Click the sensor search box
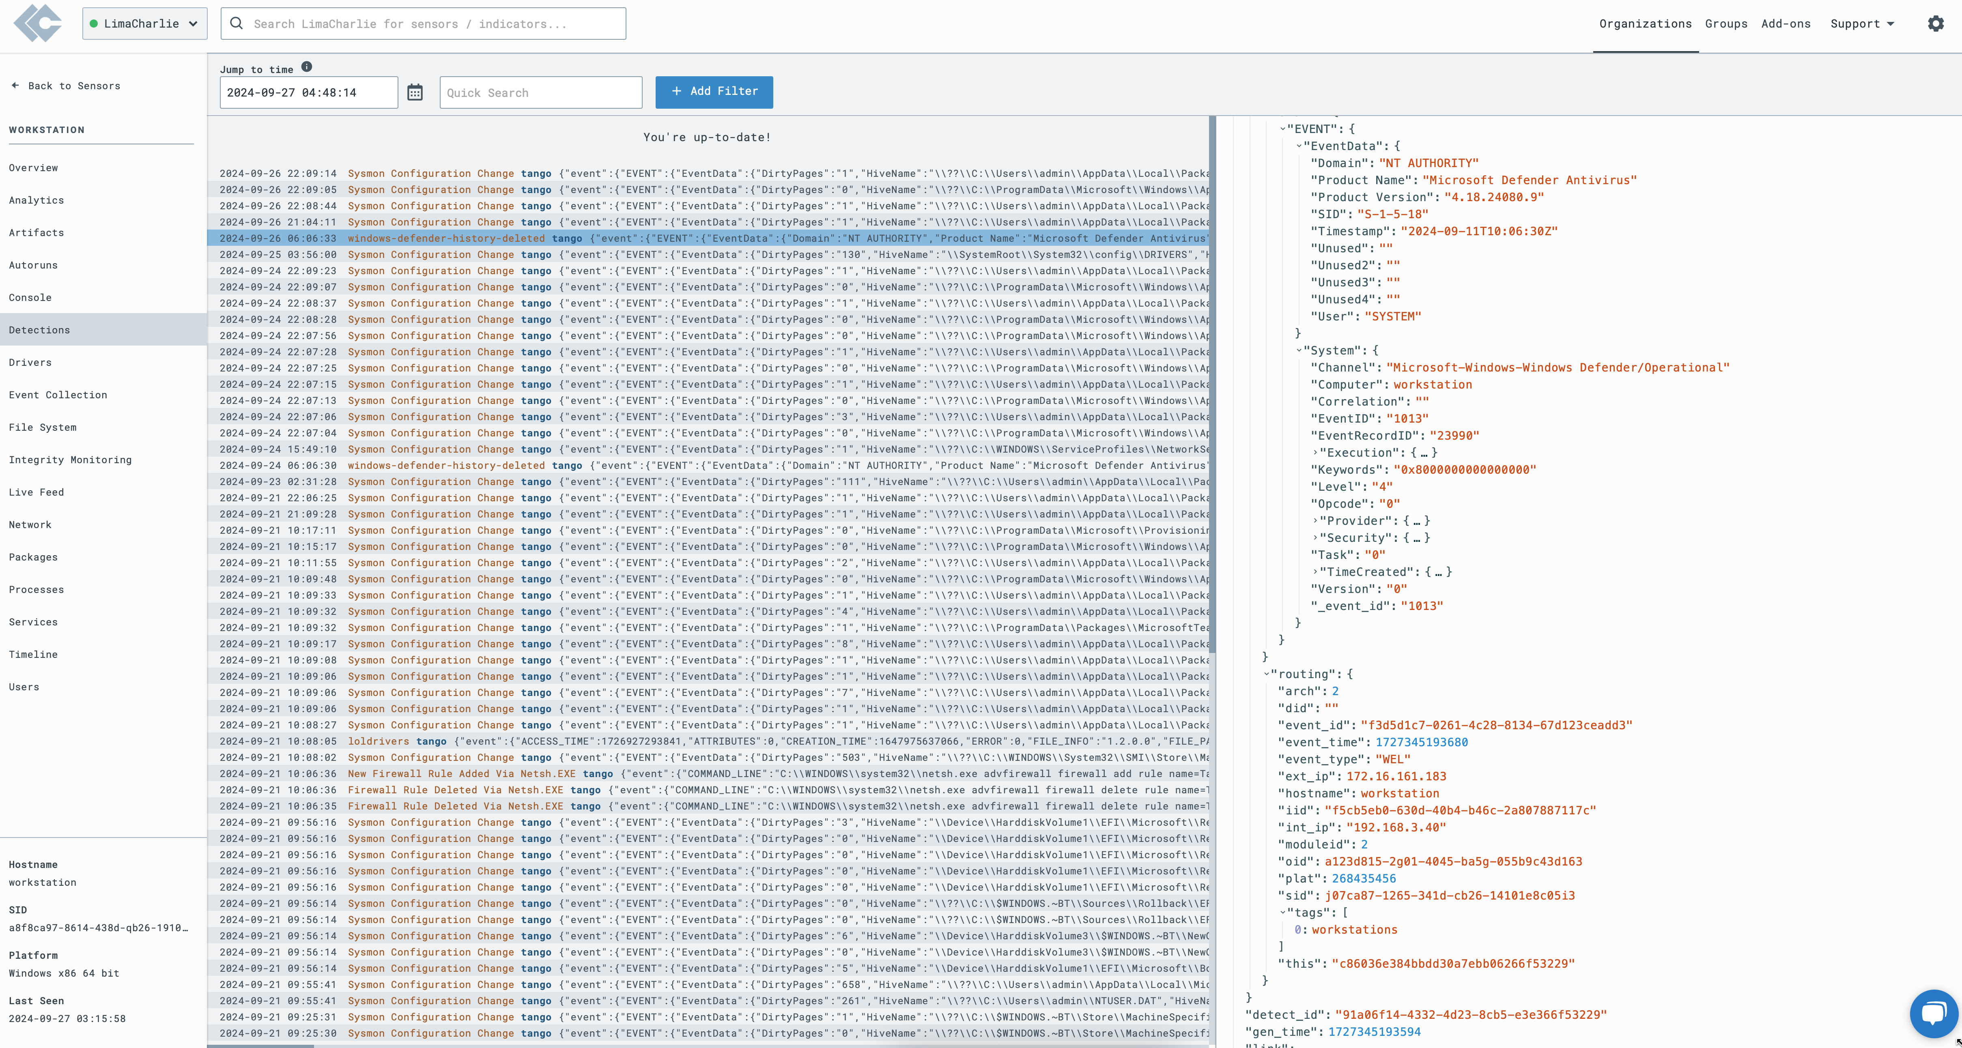This screenshot has height=1048, width=1962. pyautogui.click(x=424, y=24)
